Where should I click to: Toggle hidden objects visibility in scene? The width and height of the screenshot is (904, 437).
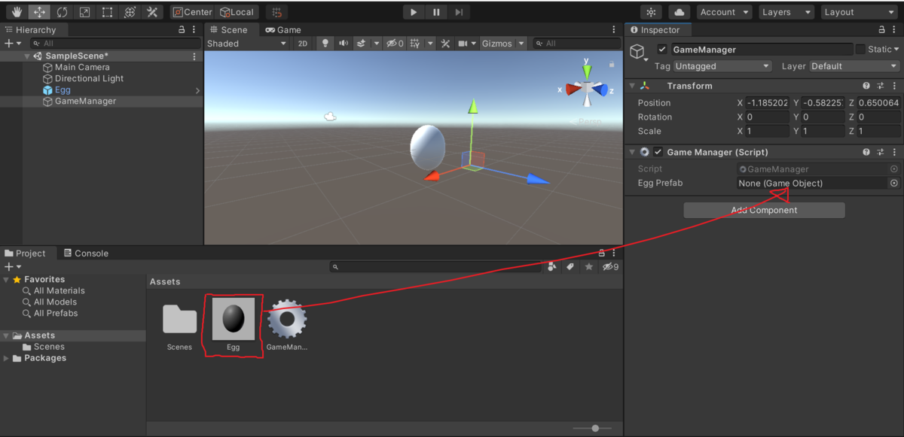point(395,44)
